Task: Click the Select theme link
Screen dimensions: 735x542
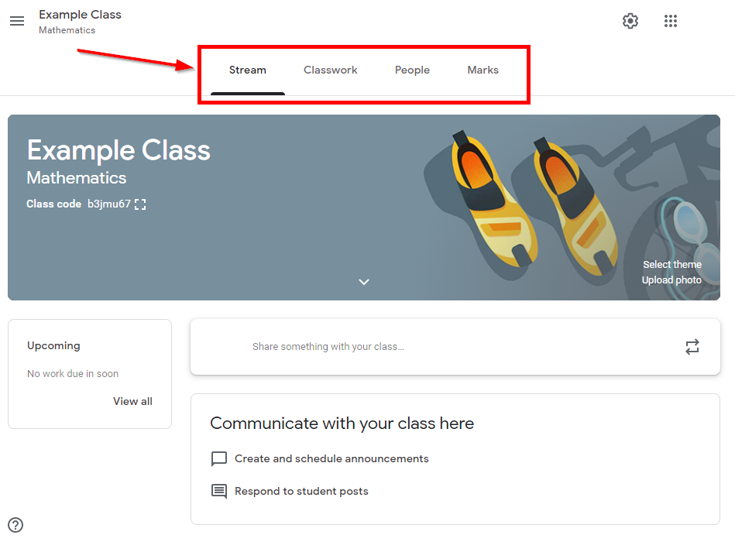Action: [672, 265]
